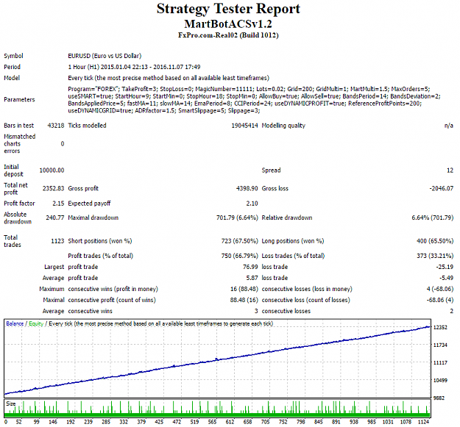Click the Total net profit value 2352.83

click(x=54, y=188)
